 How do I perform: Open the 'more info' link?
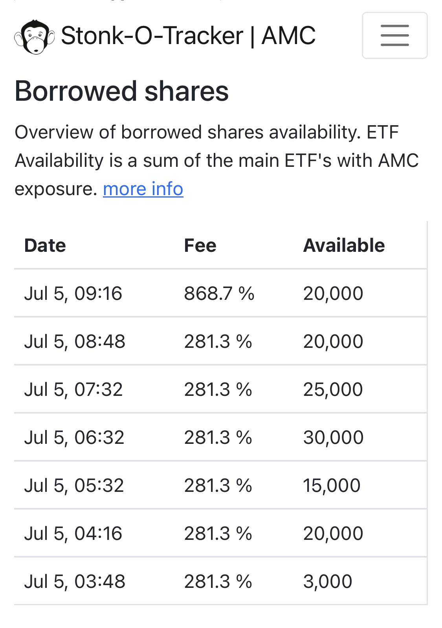point(143,189)
